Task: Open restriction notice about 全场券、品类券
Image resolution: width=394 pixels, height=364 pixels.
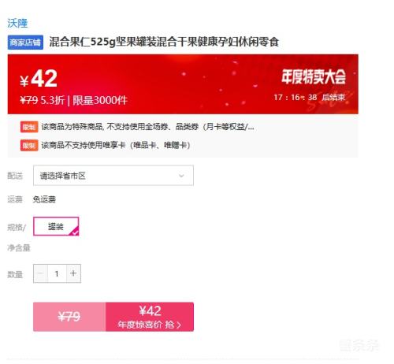Action: (x=147, y=127)
